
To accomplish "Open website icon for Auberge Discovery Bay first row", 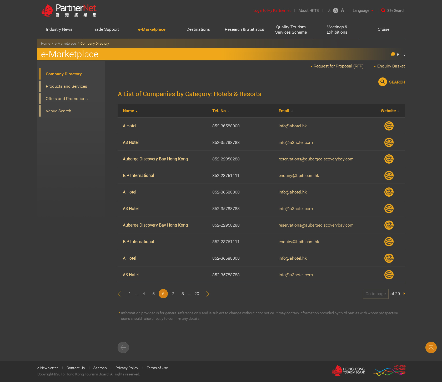I will (x=389, y=159).
